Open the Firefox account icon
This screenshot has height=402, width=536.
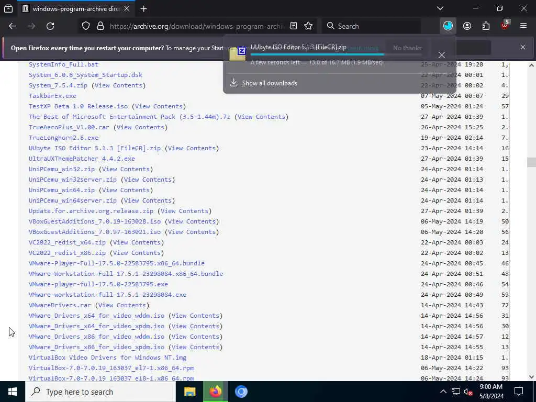click(467, 26)
